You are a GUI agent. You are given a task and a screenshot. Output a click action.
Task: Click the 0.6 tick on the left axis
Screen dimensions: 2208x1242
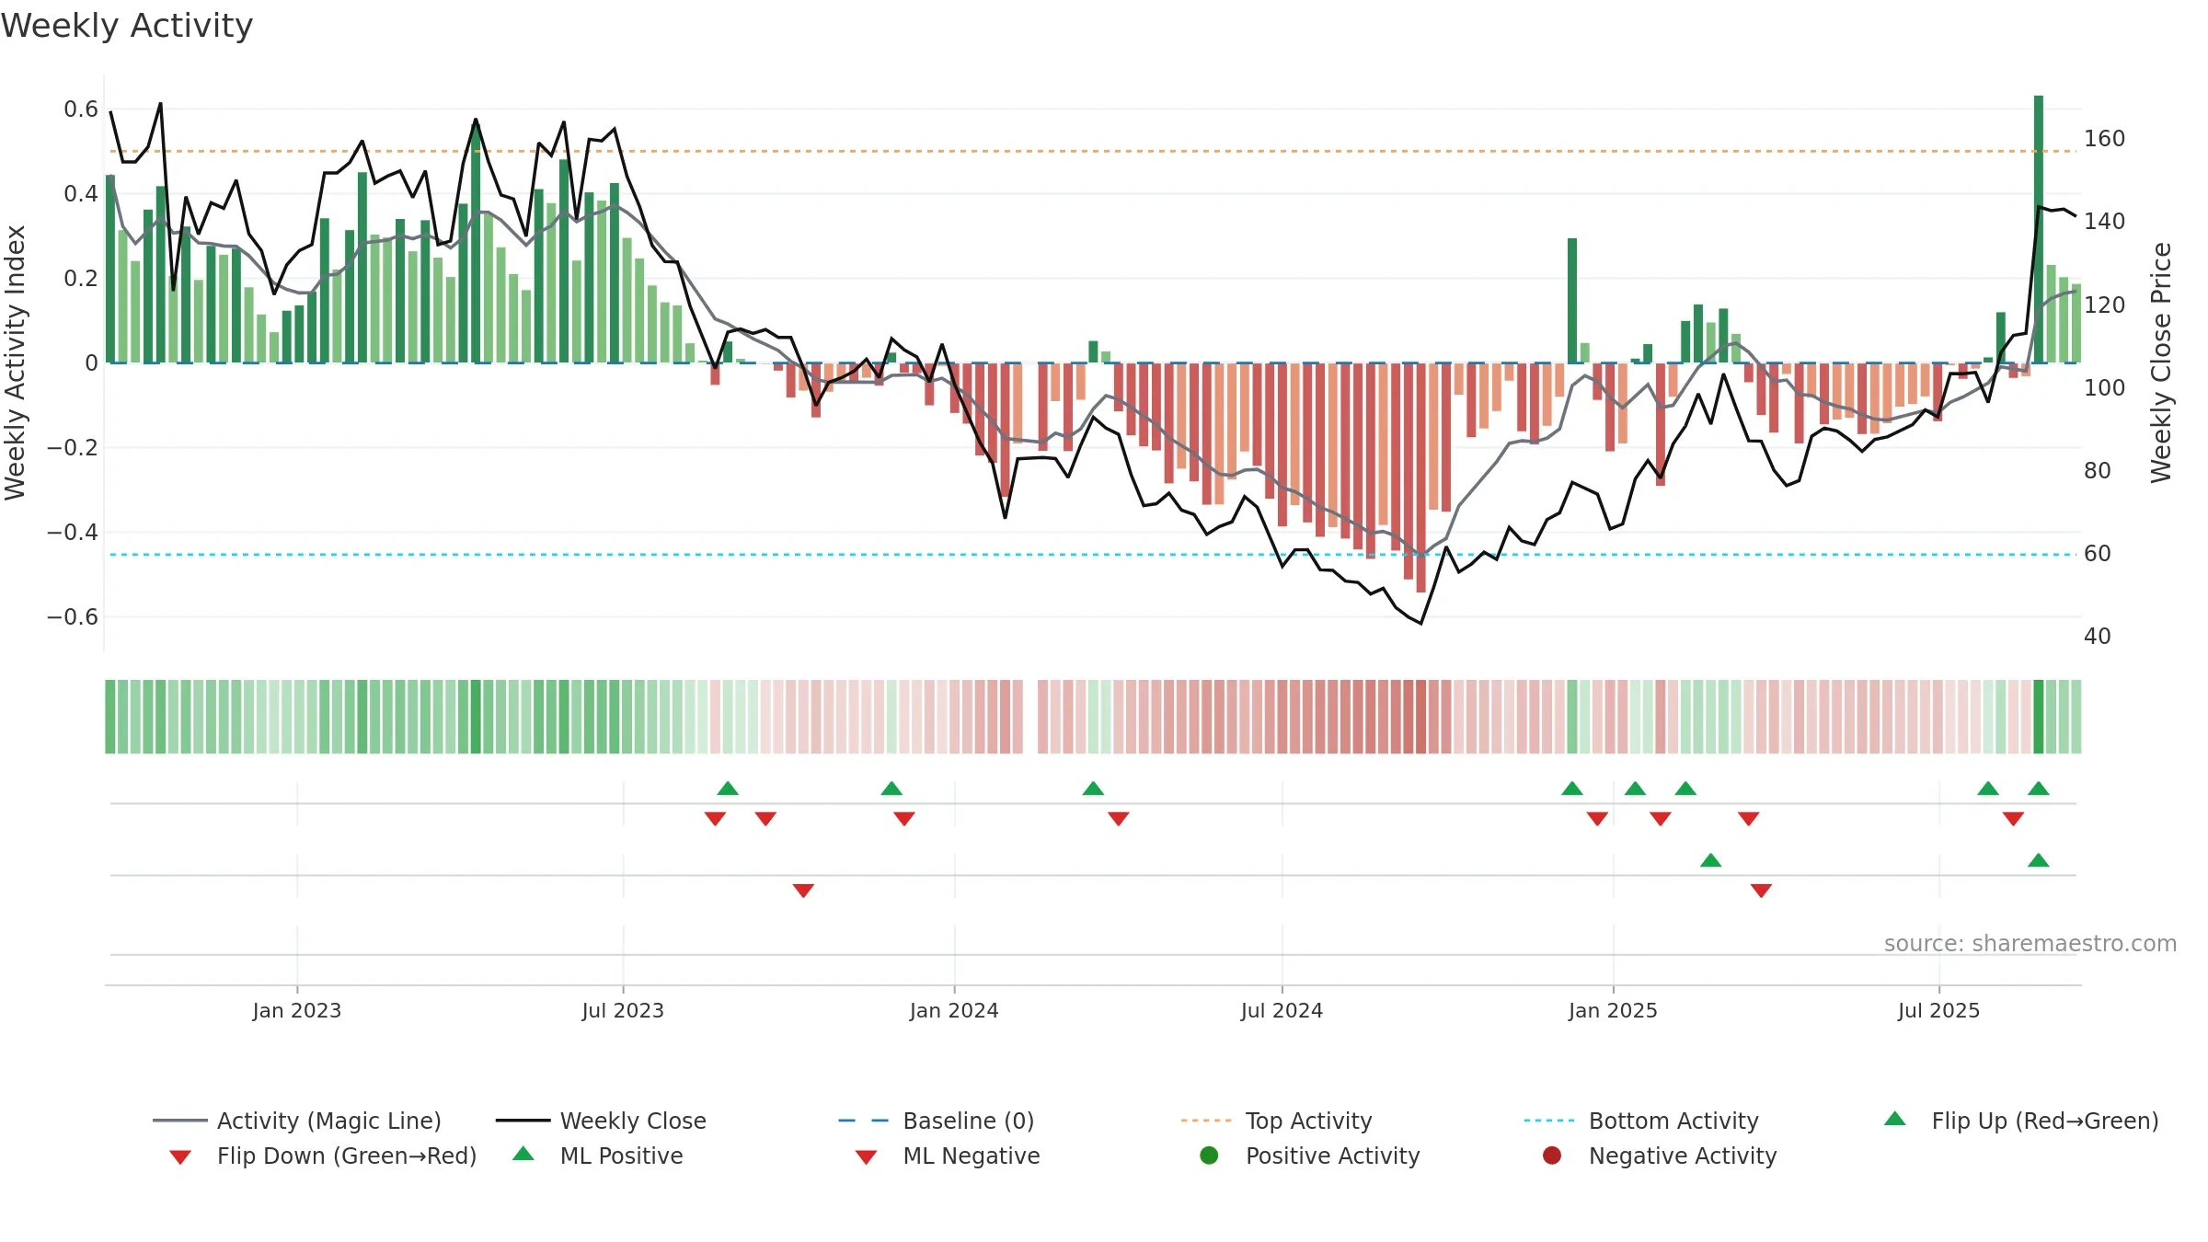point(81,109)
